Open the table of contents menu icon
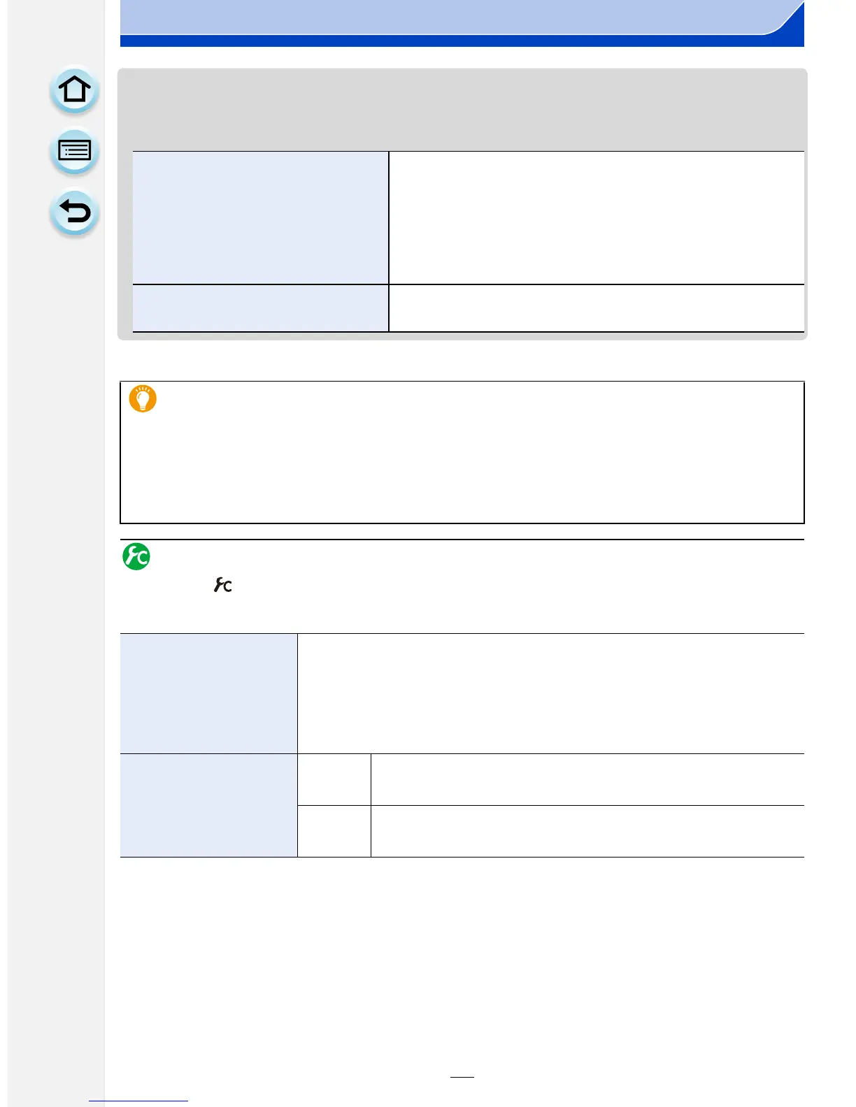The height and width of the screenshot is (1107, 856). 74,151
